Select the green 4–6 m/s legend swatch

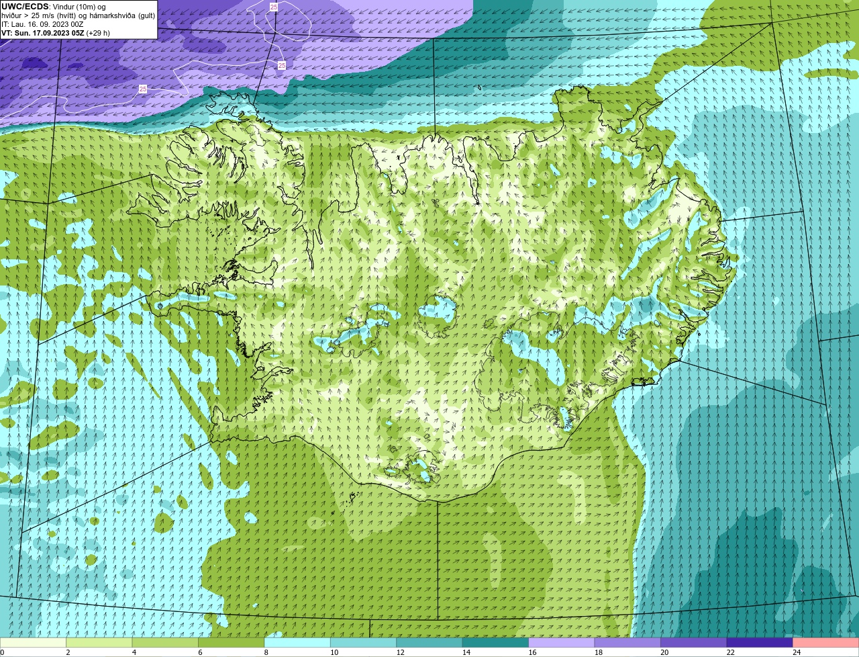click(165, 643)
